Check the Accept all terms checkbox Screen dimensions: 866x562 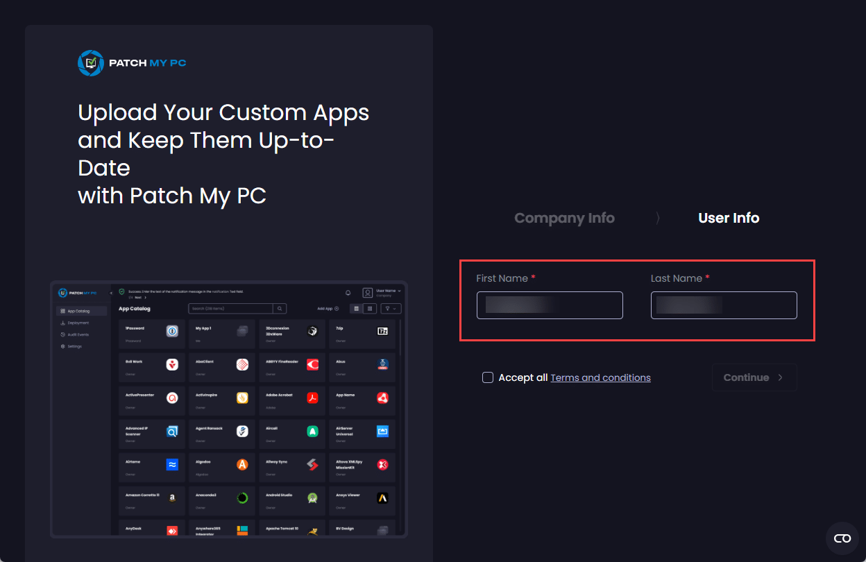point(488,377)
